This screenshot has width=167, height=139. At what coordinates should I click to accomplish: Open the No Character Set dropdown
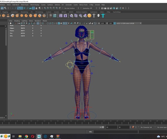coord(146,127)
